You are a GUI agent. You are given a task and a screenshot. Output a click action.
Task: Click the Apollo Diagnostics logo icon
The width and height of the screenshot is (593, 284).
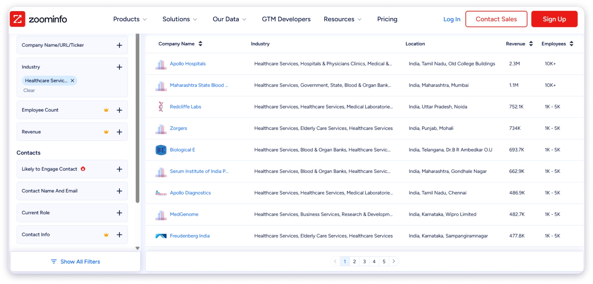point(161,193)
